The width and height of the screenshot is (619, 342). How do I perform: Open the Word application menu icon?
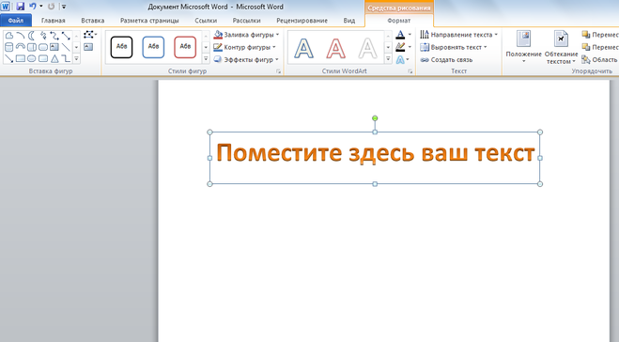(5, 7)
